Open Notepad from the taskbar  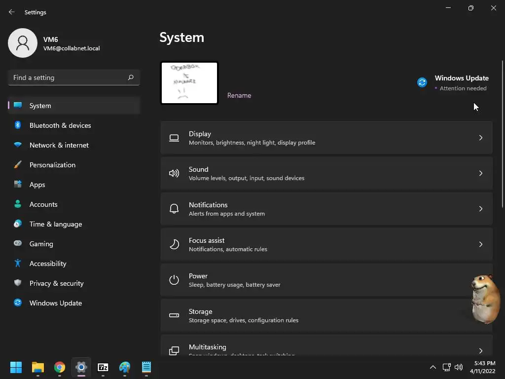(x=146, y=367)
